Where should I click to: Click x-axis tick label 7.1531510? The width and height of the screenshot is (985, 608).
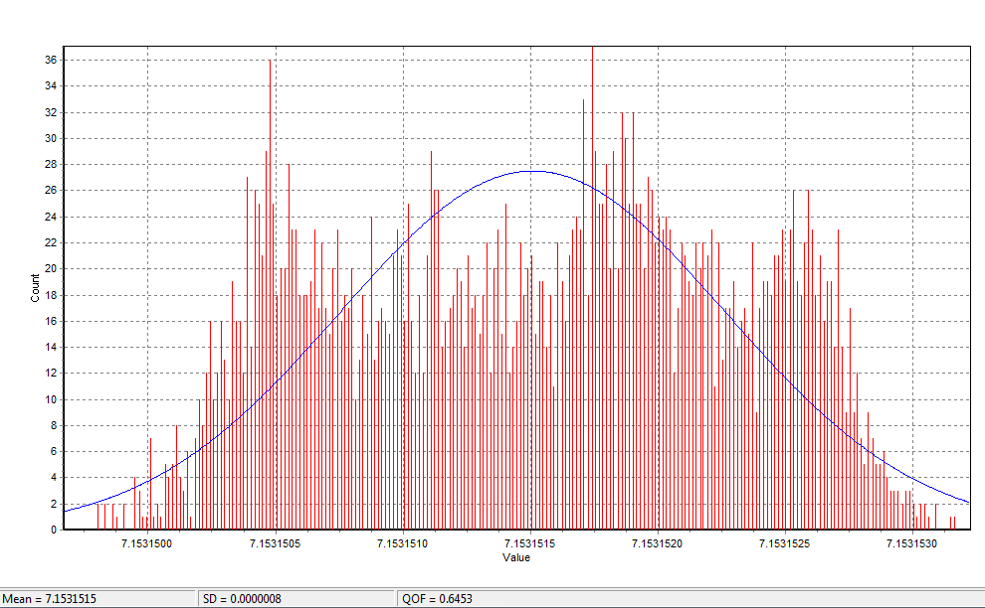(402, 543)
